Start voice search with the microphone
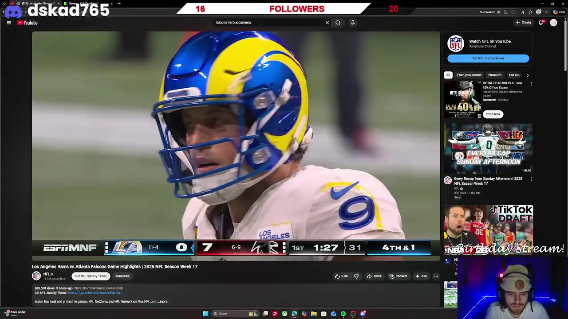This screenshot has width=568, height=319. coord(353,23)
